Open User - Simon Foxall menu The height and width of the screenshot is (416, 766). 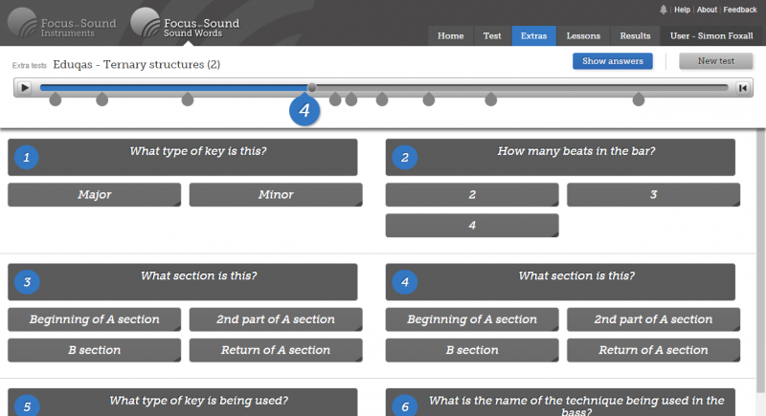click(x=711, y=36)
